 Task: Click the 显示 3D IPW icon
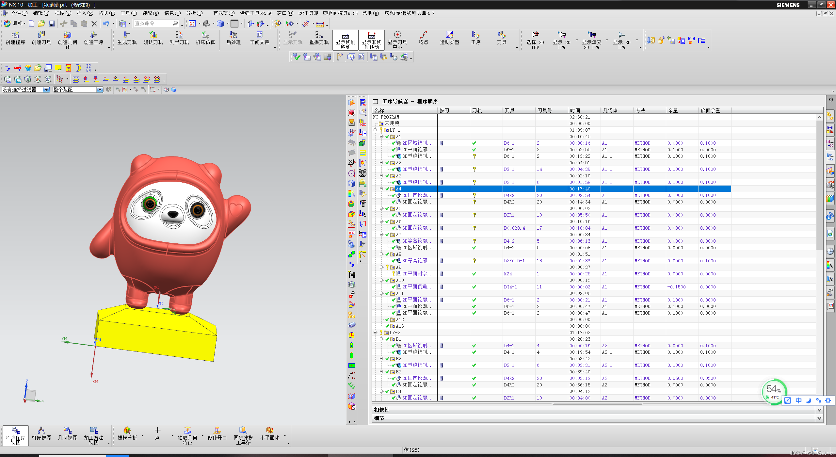[x=621, y=40]
